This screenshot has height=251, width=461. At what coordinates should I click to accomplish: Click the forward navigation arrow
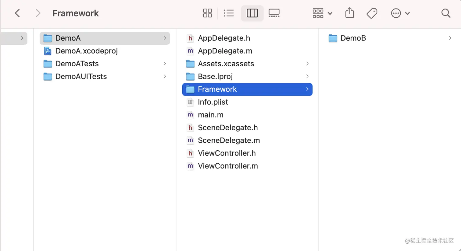point(38,13)
